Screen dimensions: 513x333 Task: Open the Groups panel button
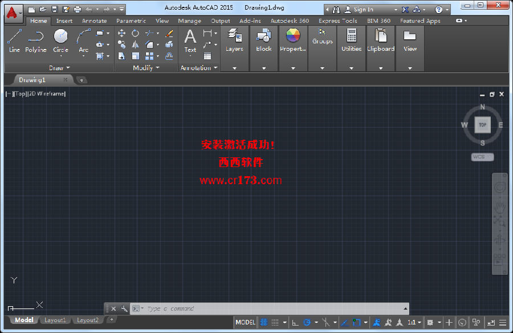coord(322,48)
